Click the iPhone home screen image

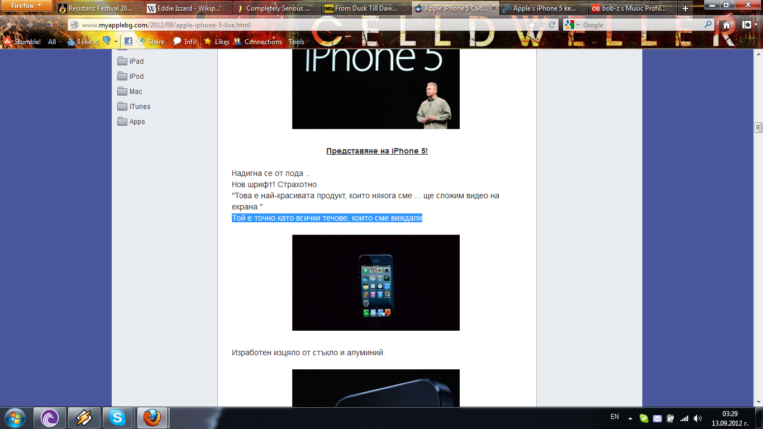[x=376, y=283]
